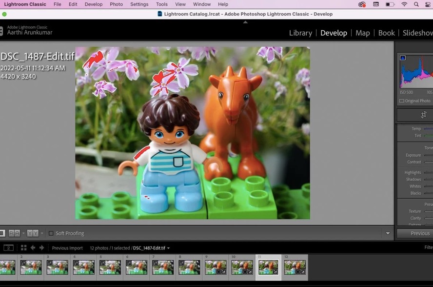Go back using the filmstrip left arrow
The height and width of the screenshot is (287, 433).
pos(33,248)
